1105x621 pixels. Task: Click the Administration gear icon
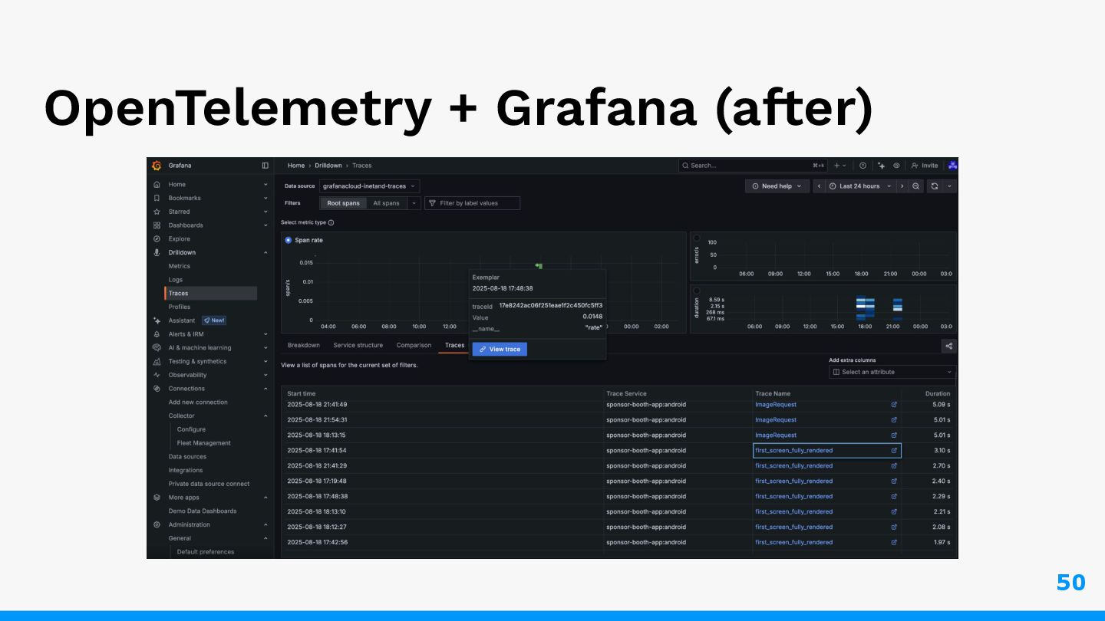tap(157, 524)
